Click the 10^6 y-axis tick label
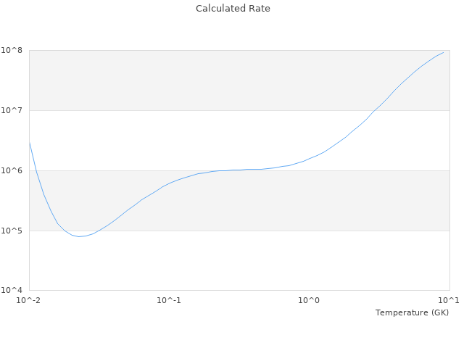The image size is (464, 348). pos(13,170)
